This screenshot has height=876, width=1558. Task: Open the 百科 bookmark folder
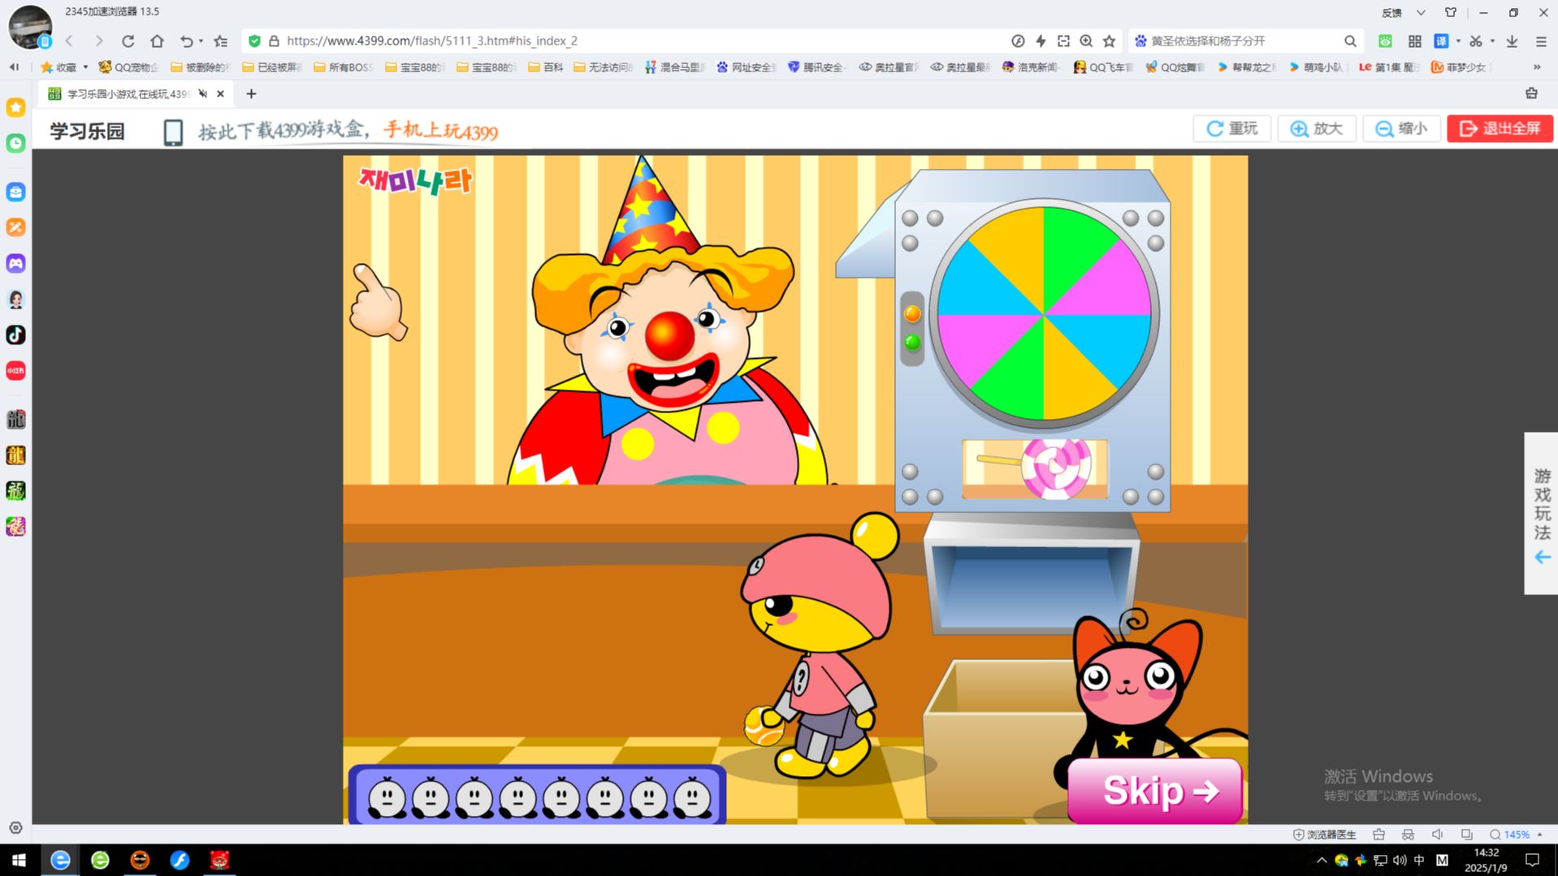point(545,67)
